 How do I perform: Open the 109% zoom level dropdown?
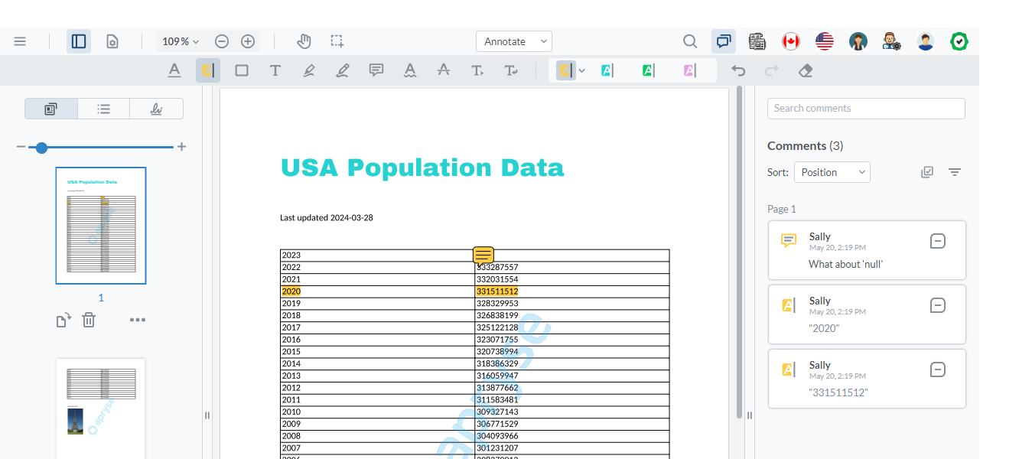pos(181,41)
